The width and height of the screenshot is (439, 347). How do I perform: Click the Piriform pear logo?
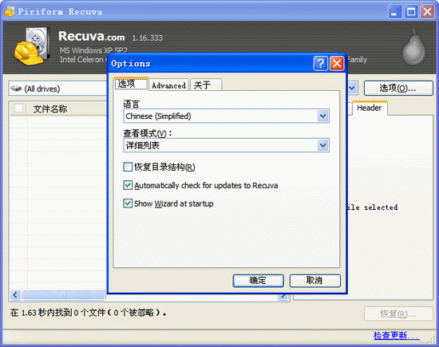(414, 47)
